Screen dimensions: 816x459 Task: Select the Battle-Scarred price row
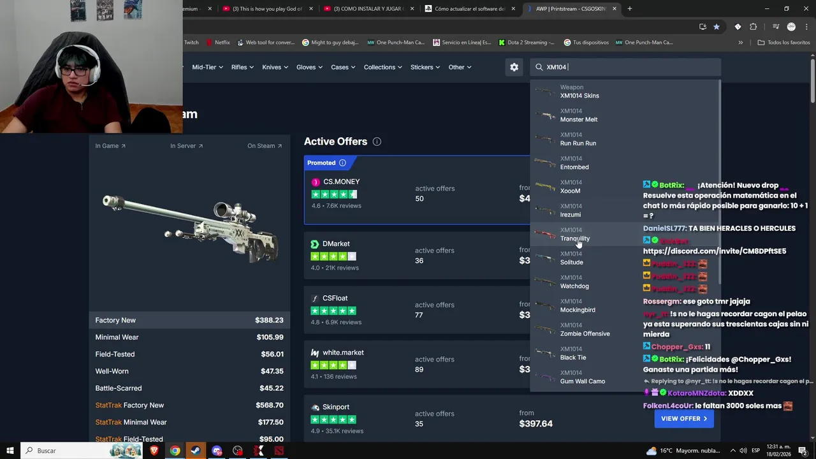point(189,388)
